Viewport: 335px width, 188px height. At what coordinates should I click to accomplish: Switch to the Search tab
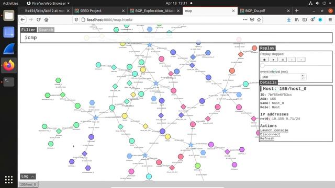(46, 30)
